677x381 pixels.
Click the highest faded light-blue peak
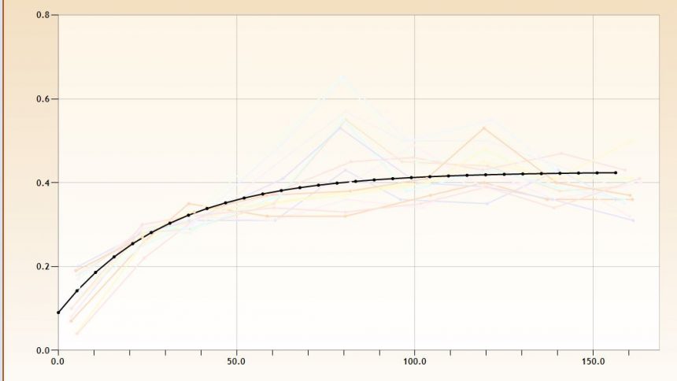342,77
